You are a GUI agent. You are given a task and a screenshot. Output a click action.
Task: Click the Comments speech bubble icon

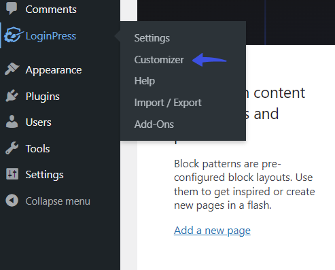[x=12, y=8]
